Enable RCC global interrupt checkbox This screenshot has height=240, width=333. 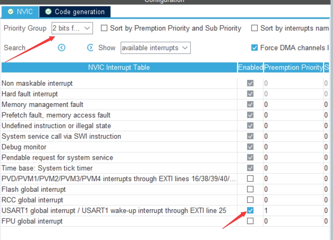pyautogui.click(x=250, y=200)
